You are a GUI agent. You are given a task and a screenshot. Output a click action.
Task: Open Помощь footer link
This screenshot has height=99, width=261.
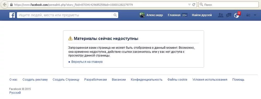[238, 80]
